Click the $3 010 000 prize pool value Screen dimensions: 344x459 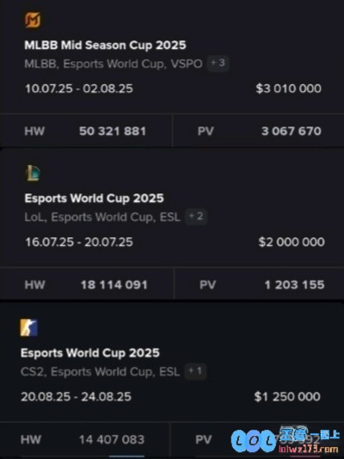pyautogui.click(x=288, y=89)
